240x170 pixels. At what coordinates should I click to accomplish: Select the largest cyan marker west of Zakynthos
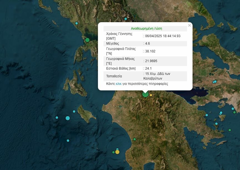68,118
